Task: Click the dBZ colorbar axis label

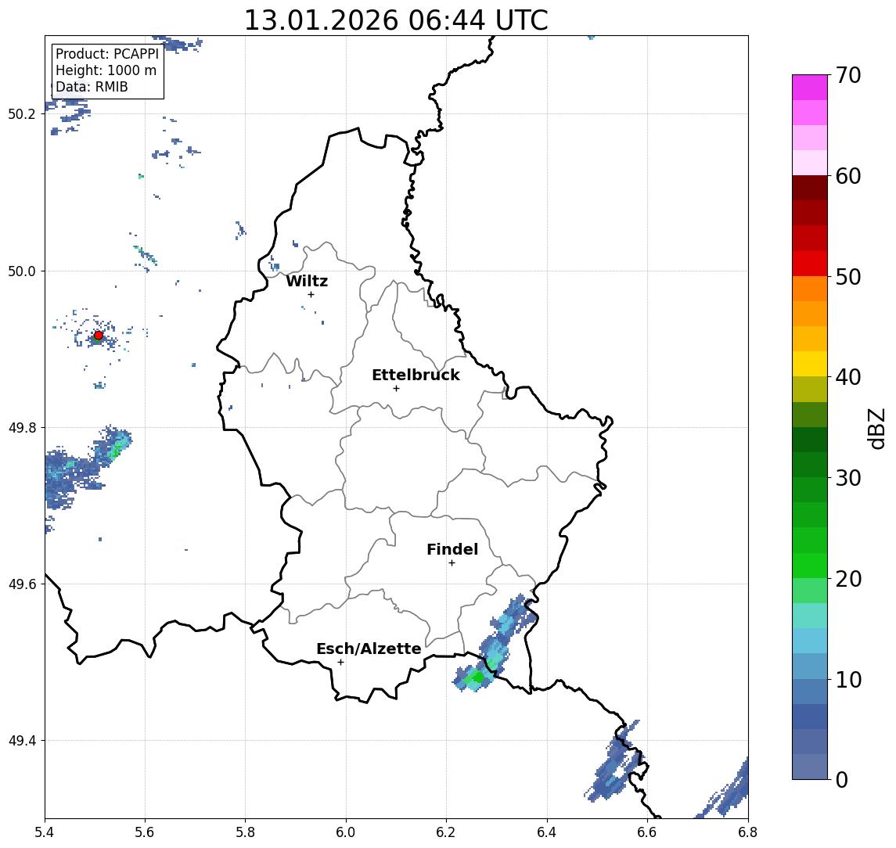Action: pyautogui.click(x=876, y=429)
